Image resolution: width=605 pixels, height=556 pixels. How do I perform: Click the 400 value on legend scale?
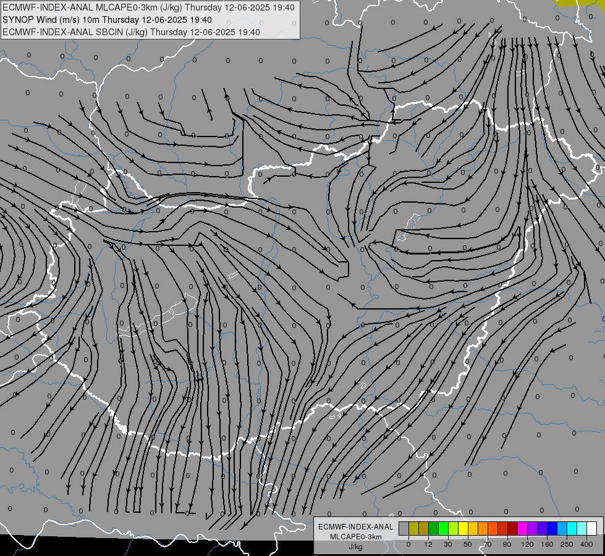coord(586,544)
